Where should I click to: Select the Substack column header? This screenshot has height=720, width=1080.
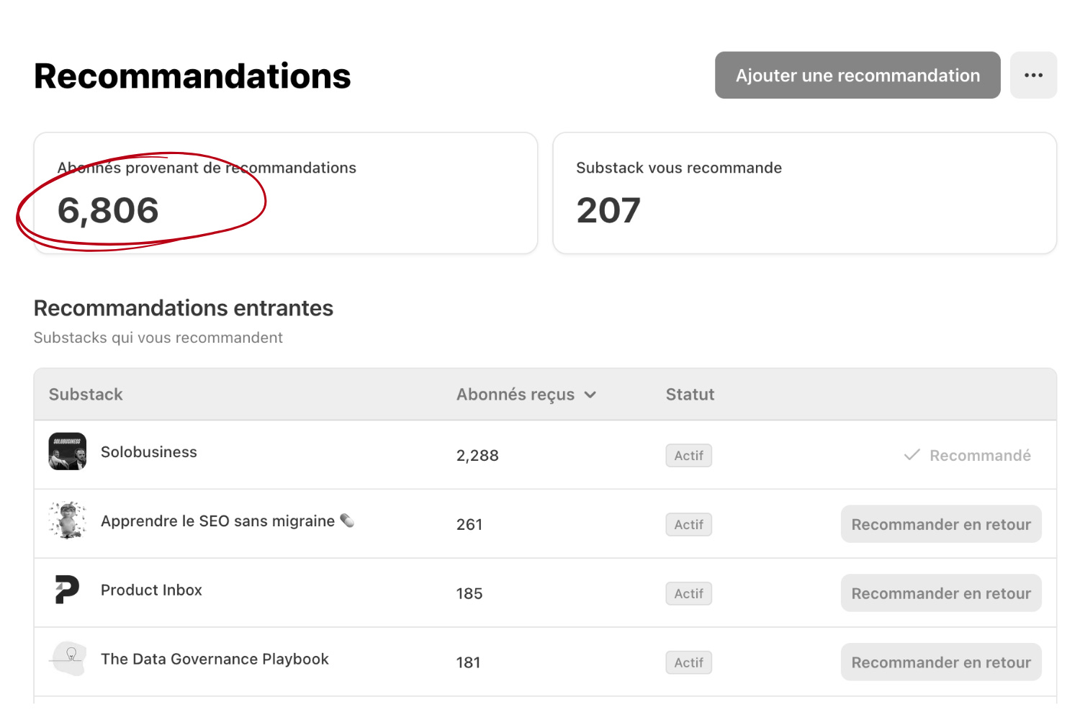pyautogui.click(x=86, y=395)
